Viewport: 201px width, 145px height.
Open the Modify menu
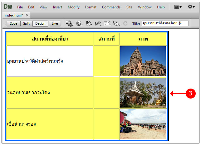point(74,7)
